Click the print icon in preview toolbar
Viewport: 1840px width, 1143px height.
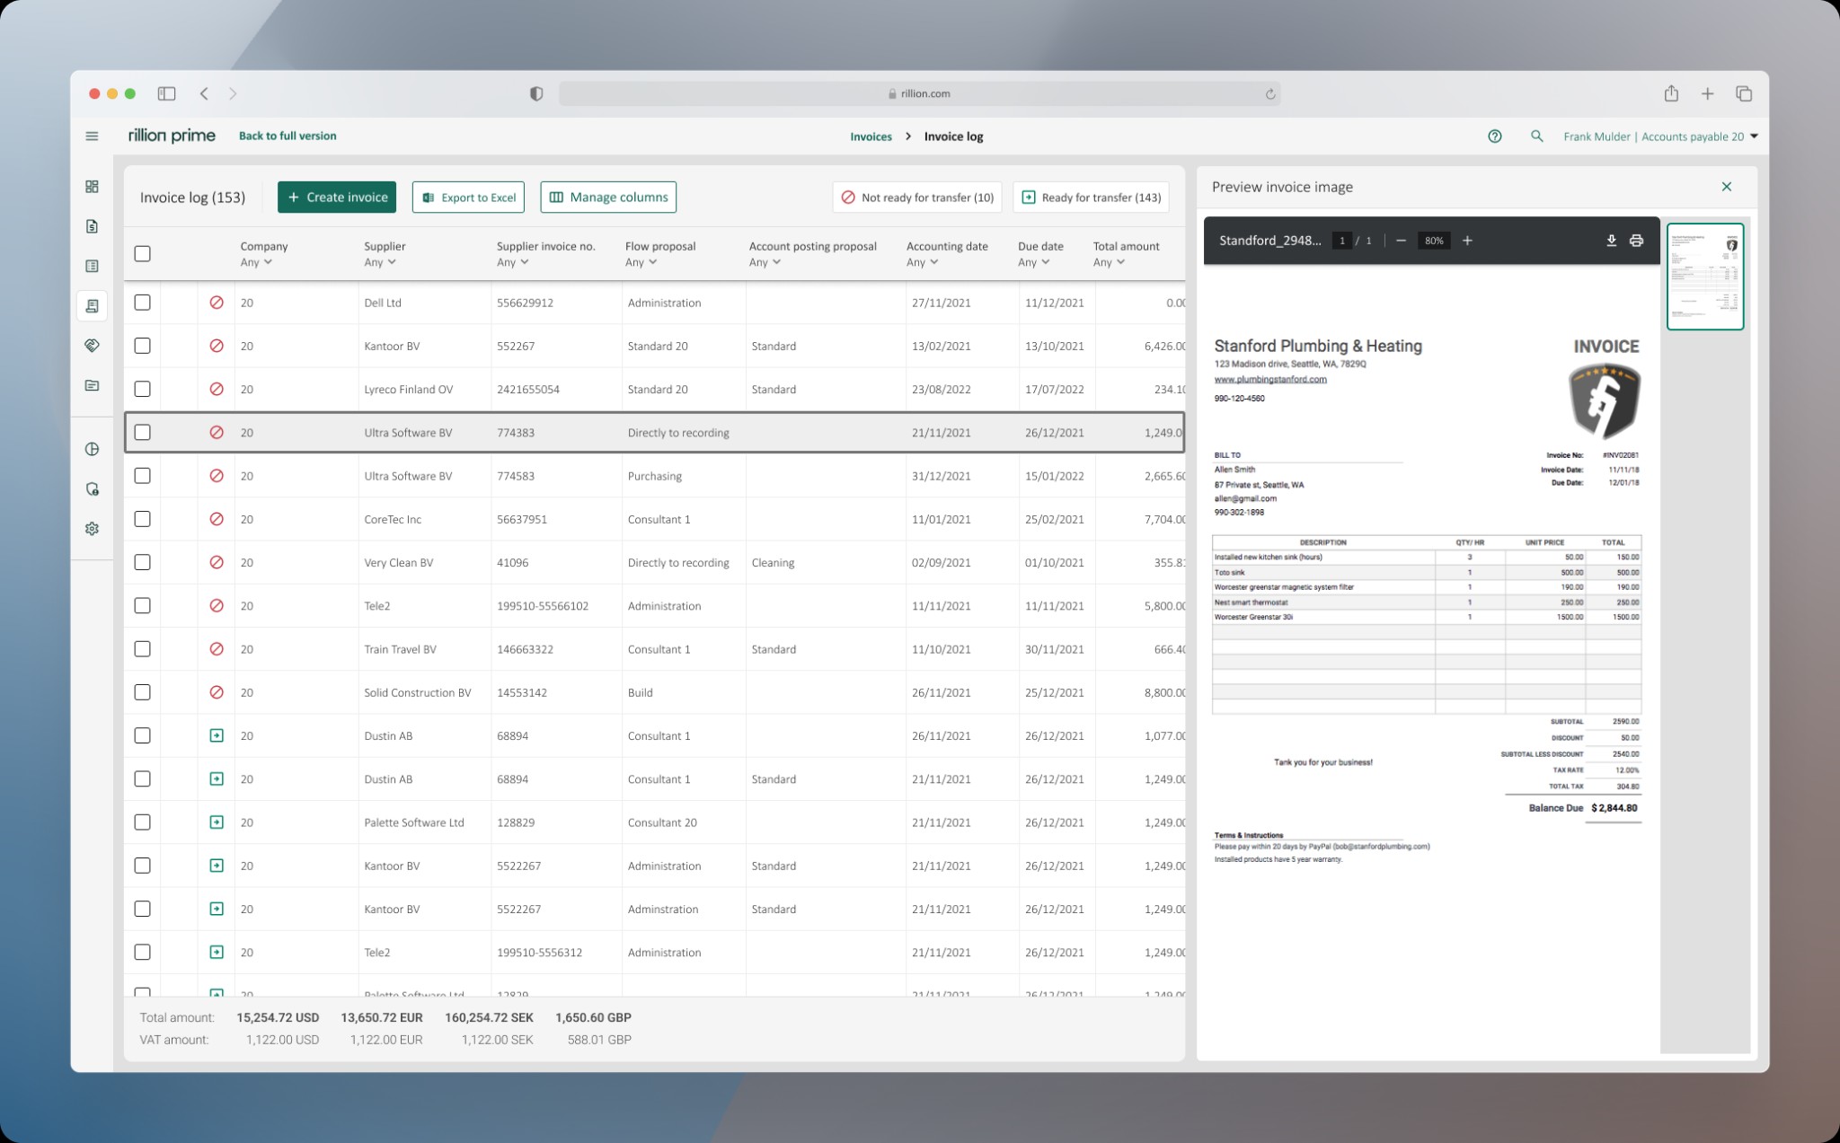coord(1636,241)
